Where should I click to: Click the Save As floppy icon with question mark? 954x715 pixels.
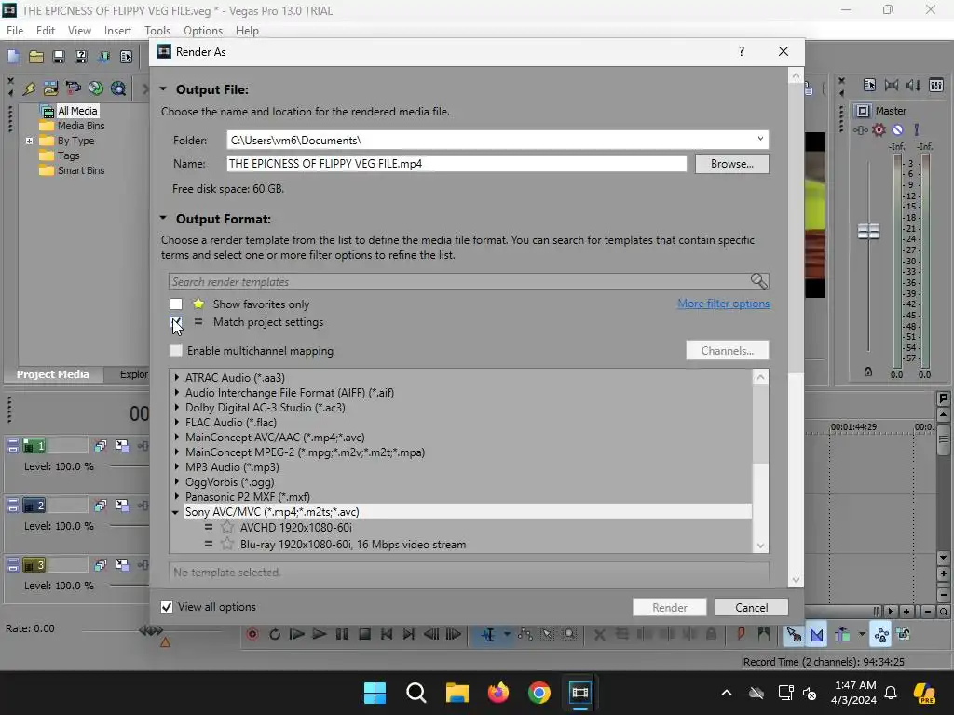pyautogui.click(x=80, y=57)
